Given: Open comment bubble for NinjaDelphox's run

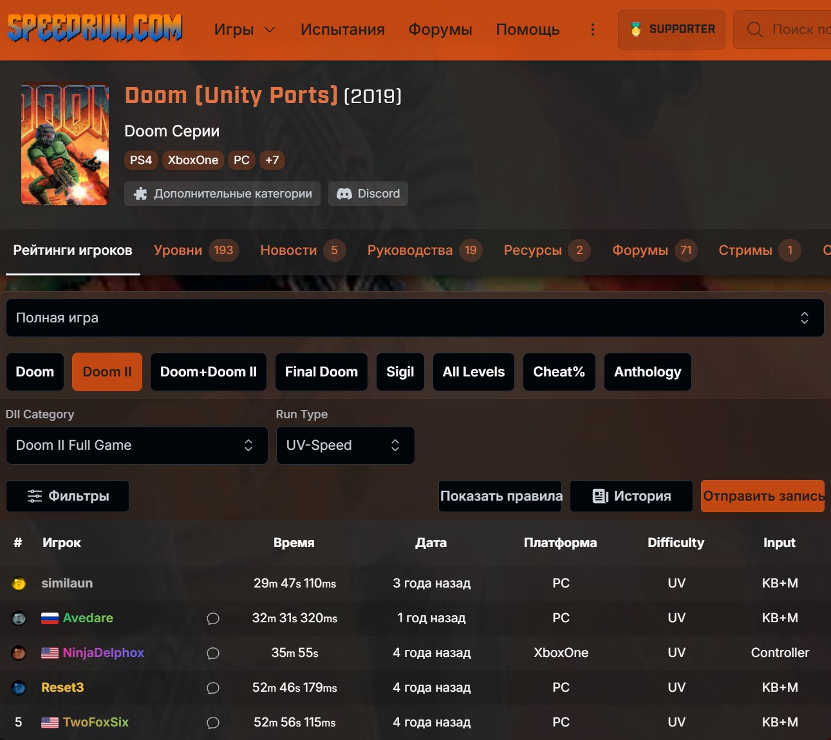Looking at the screenshot, I should [213, 653].
